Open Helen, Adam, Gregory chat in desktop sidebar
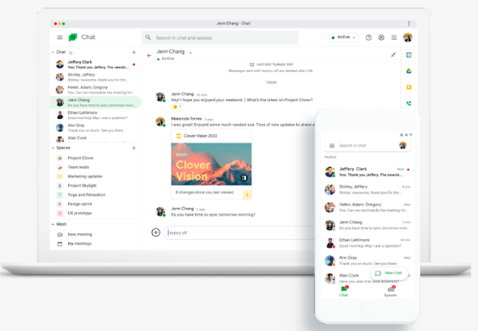 (x=95, y=90)
